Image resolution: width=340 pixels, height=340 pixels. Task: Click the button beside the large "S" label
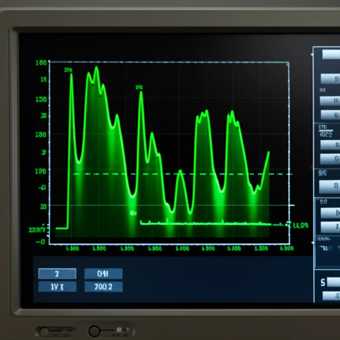click(x=332, y=283)
